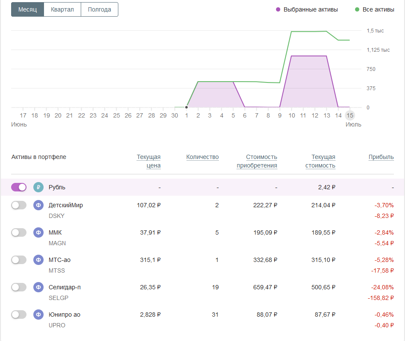The width and height of the screenshot is (405, 341).
Task: Open the ММК asset name
Action: (55, 232)
